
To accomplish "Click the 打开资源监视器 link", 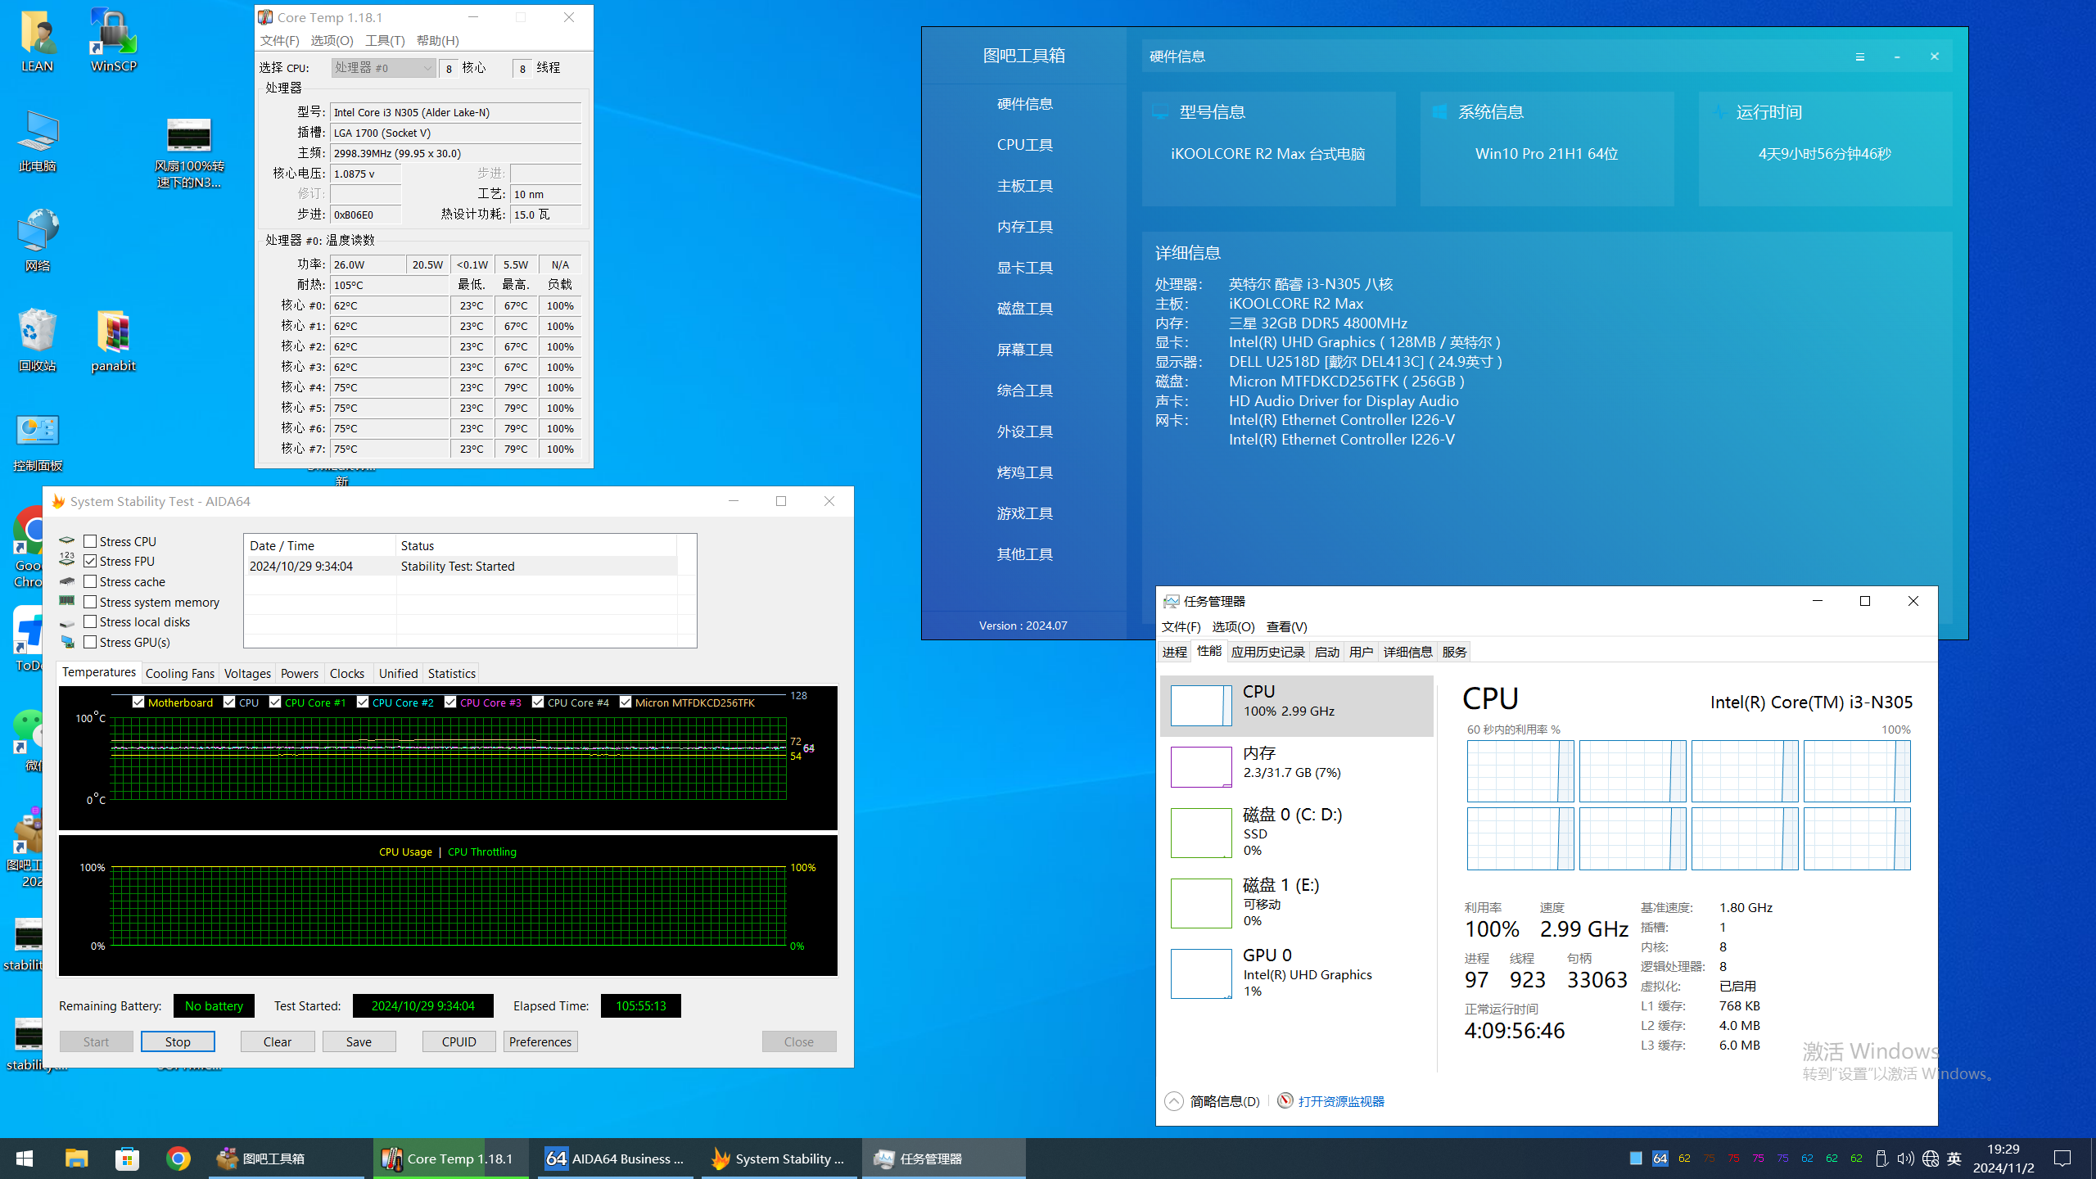I will tap(1340, 1101).
